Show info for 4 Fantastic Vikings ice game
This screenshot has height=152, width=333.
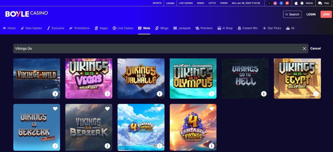pos(160,146)
